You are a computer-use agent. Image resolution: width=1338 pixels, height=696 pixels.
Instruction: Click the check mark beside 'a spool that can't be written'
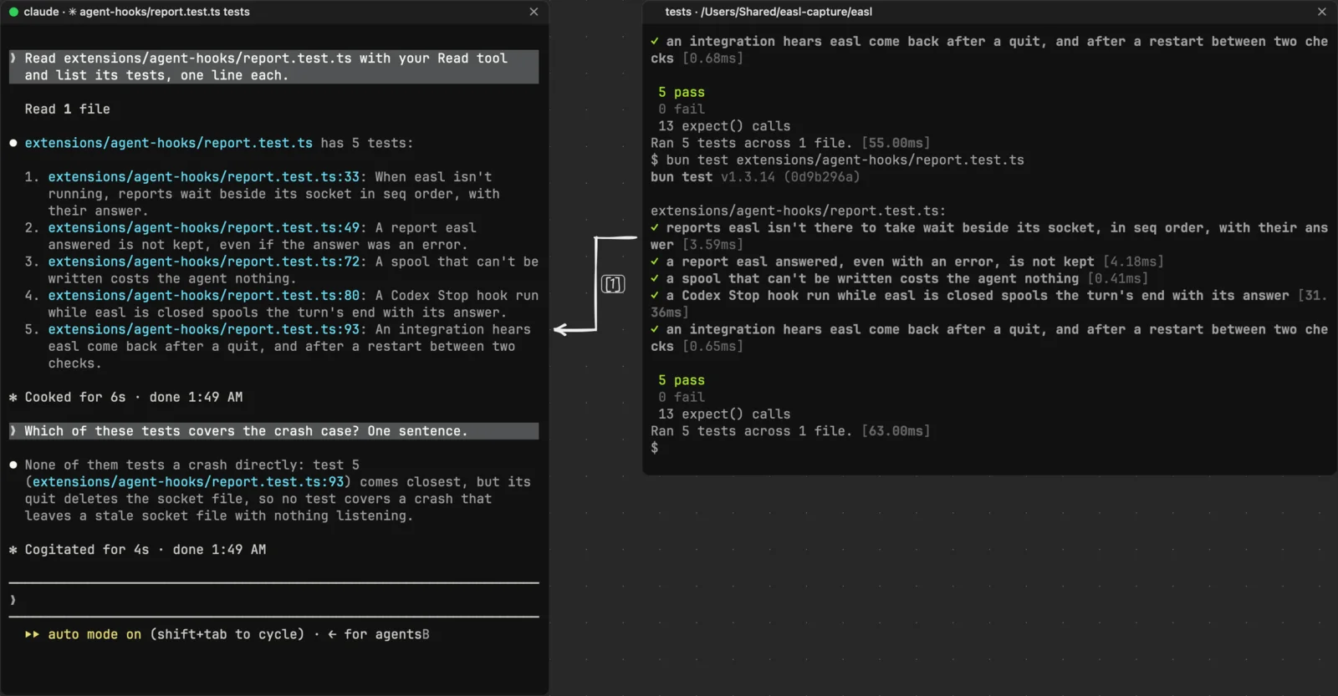pos(655,278)
